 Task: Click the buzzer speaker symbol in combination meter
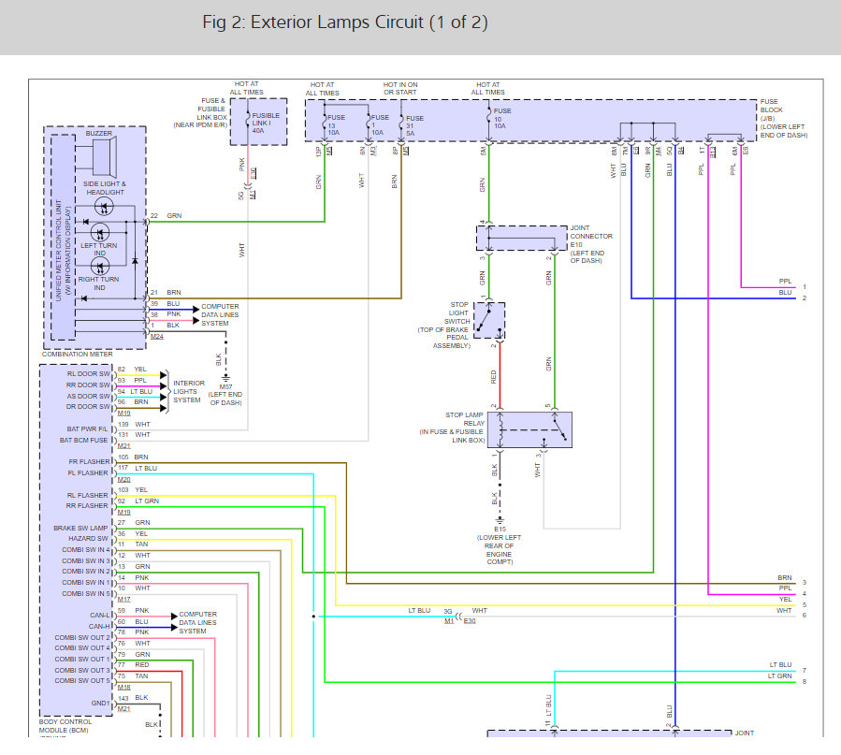[x=105, y=157]
